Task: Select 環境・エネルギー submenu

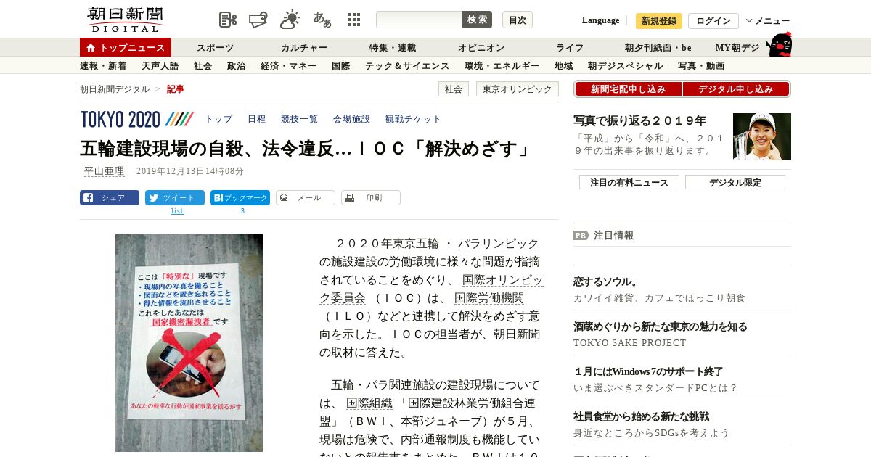Action: [x=502, y=65]
